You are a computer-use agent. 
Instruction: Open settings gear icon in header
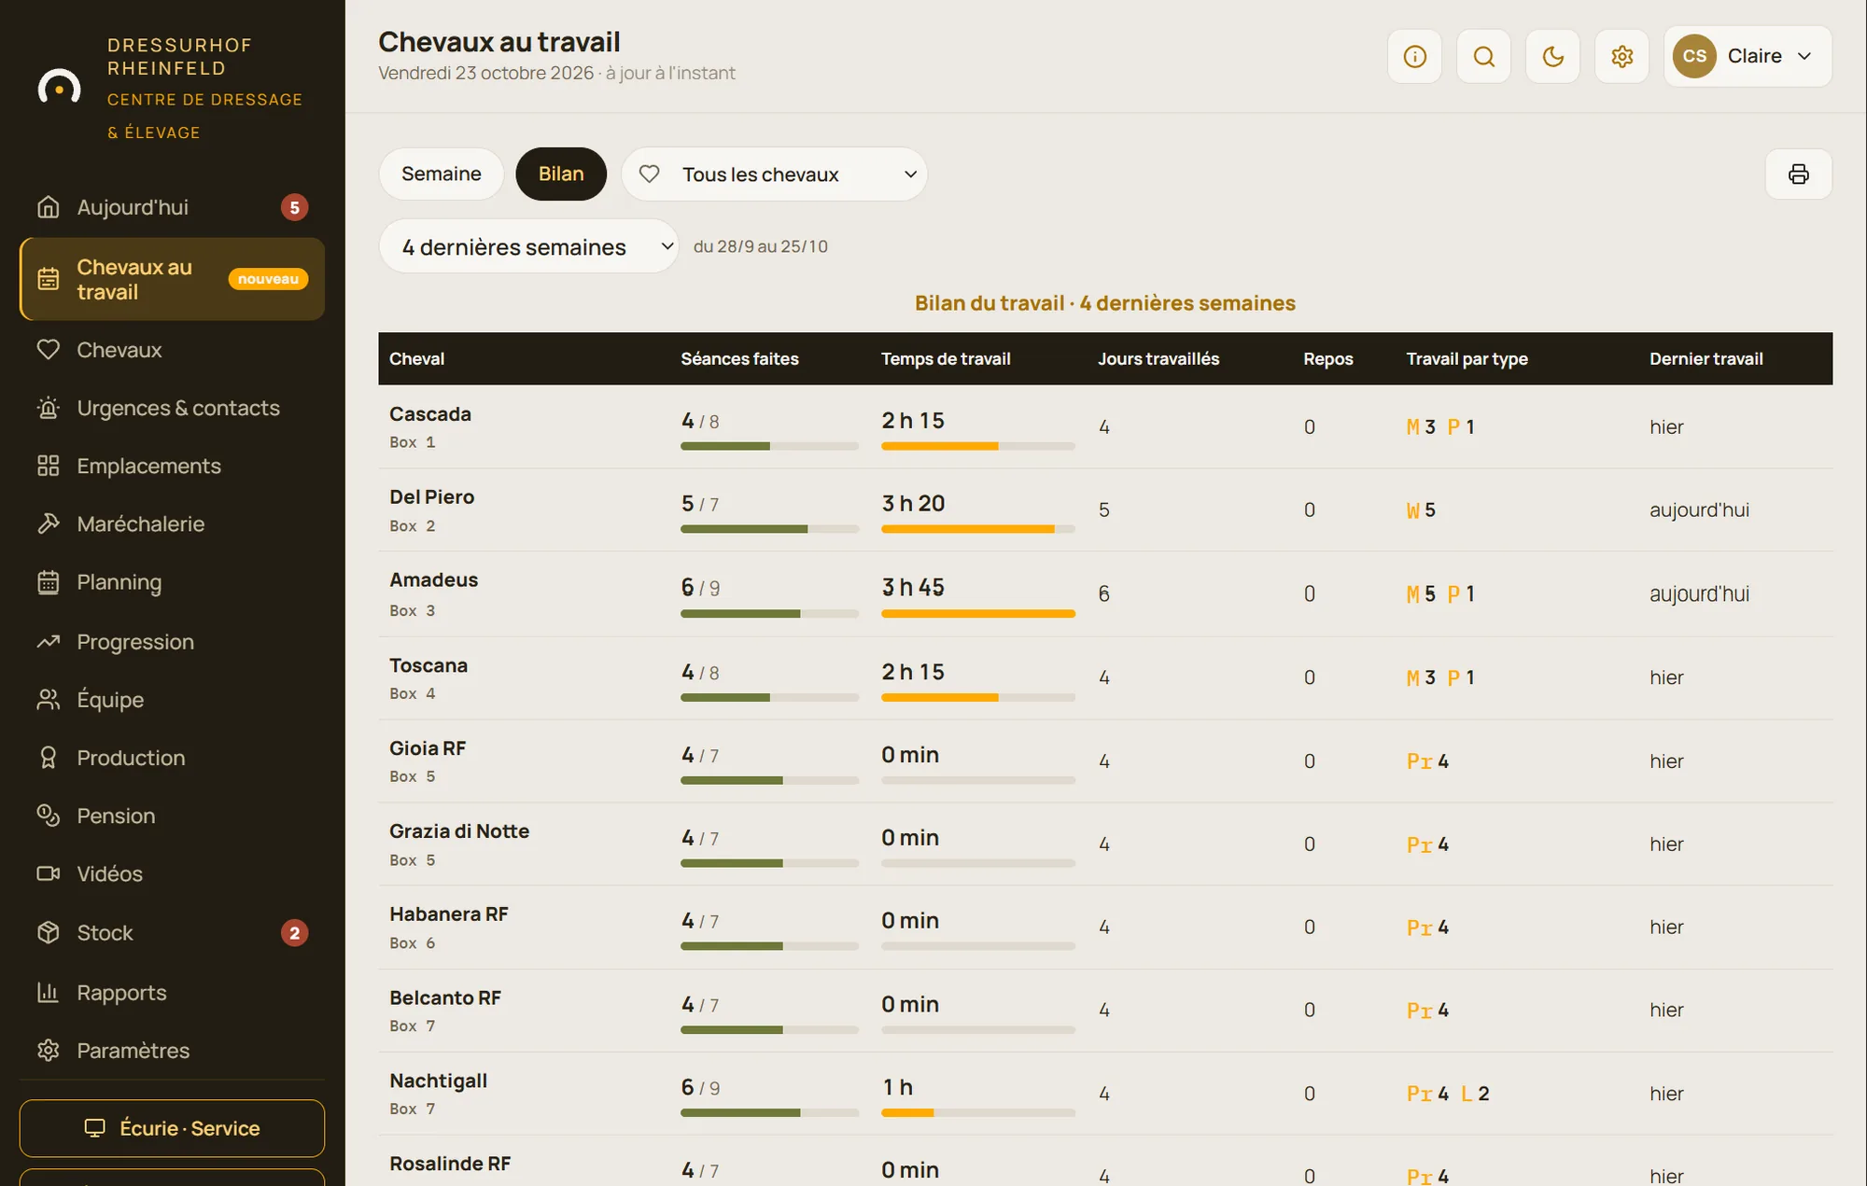[x=1621, y=57]
